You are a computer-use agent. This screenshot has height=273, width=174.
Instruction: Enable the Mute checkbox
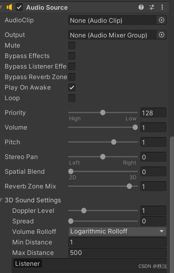[x=72, y=45]
